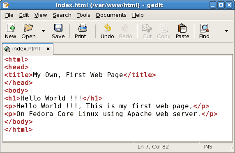Click the window resize grip in status bar
This screenshot has width=235, height=153.
pyautogui.click(x=231, y=148)
